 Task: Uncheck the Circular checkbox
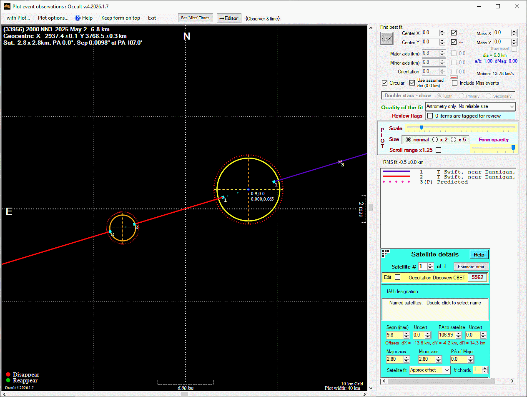(385, 83)
